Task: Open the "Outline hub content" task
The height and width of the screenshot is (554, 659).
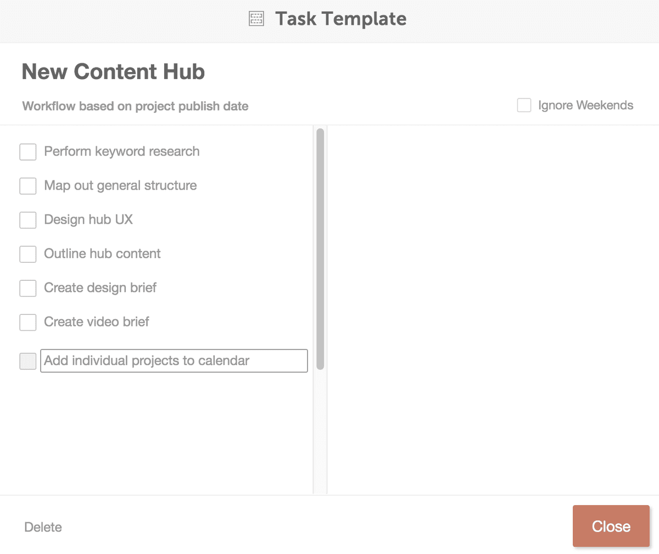Action: (x=102, y=254)
